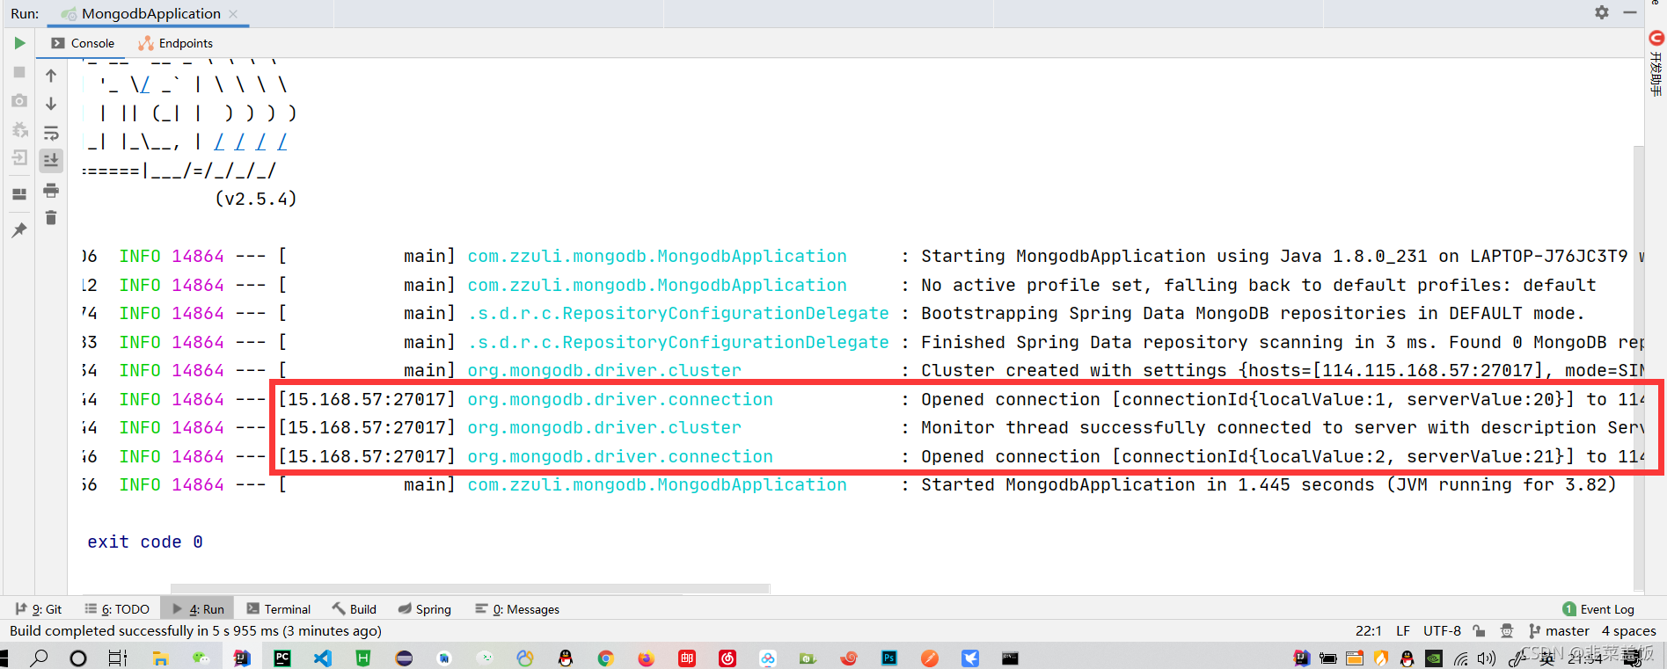Viewport: 1667px width, 669px height.
Task: Close the MongodbApplication run tab
Action: pyautogui.click(x=233, y=14)
